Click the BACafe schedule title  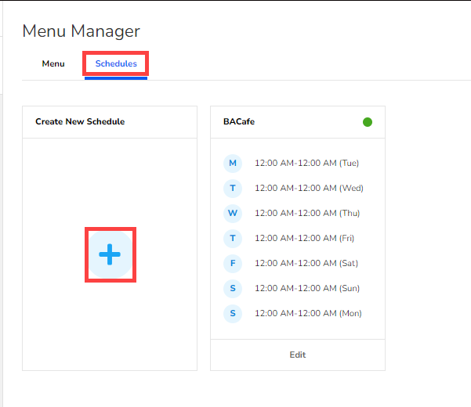239,122
